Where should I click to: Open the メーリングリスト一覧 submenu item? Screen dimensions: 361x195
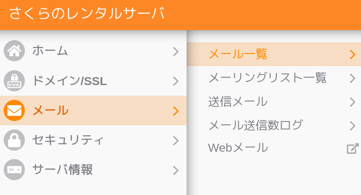[274, 78]
